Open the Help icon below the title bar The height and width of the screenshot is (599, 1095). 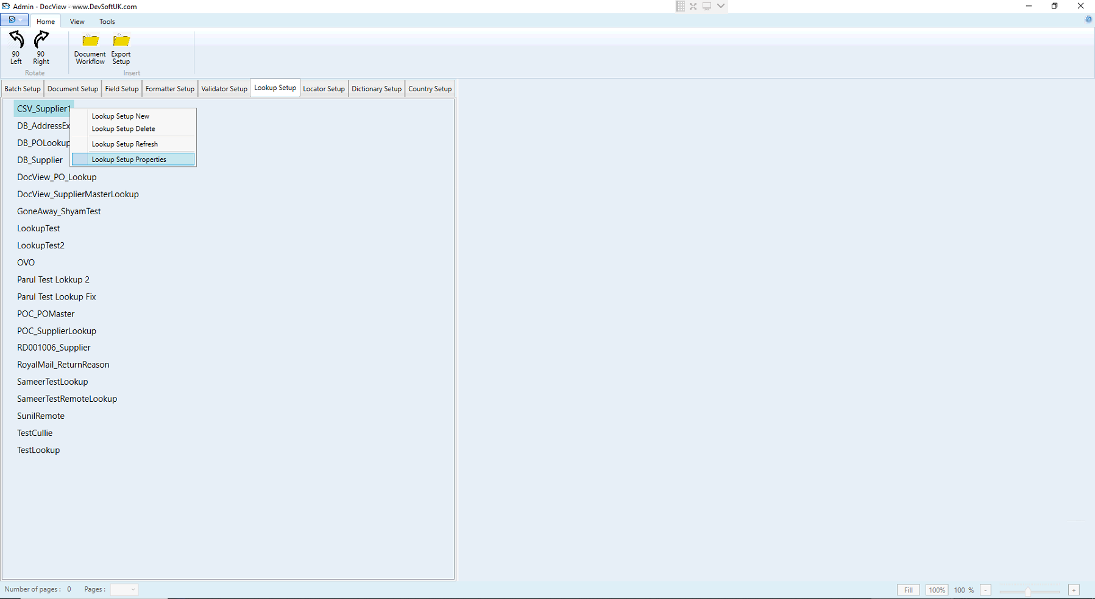pos(1088,19)
